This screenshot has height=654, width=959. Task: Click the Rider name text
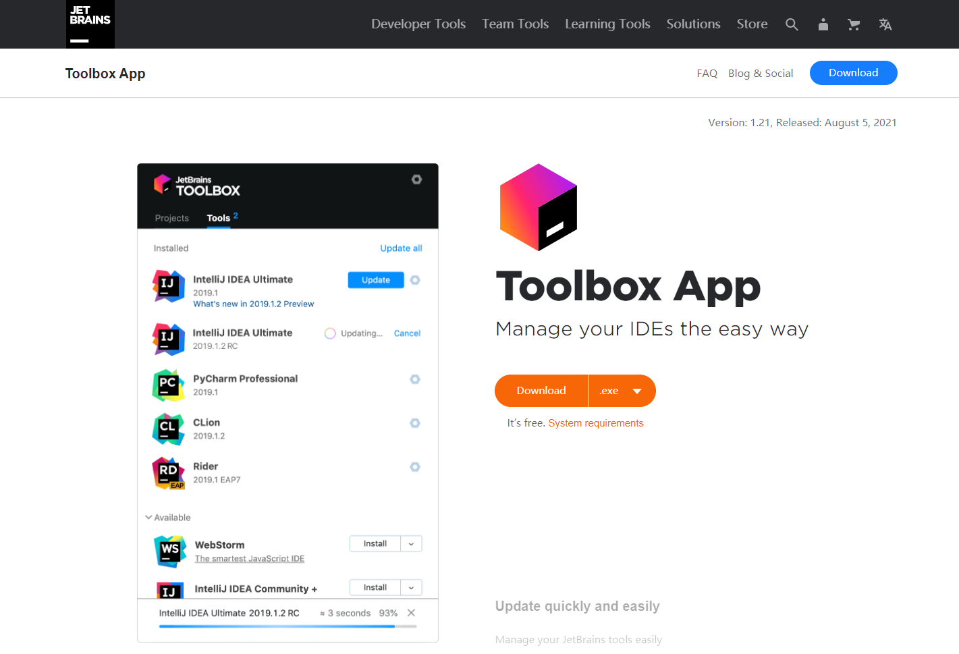click(x=206, y=466)
